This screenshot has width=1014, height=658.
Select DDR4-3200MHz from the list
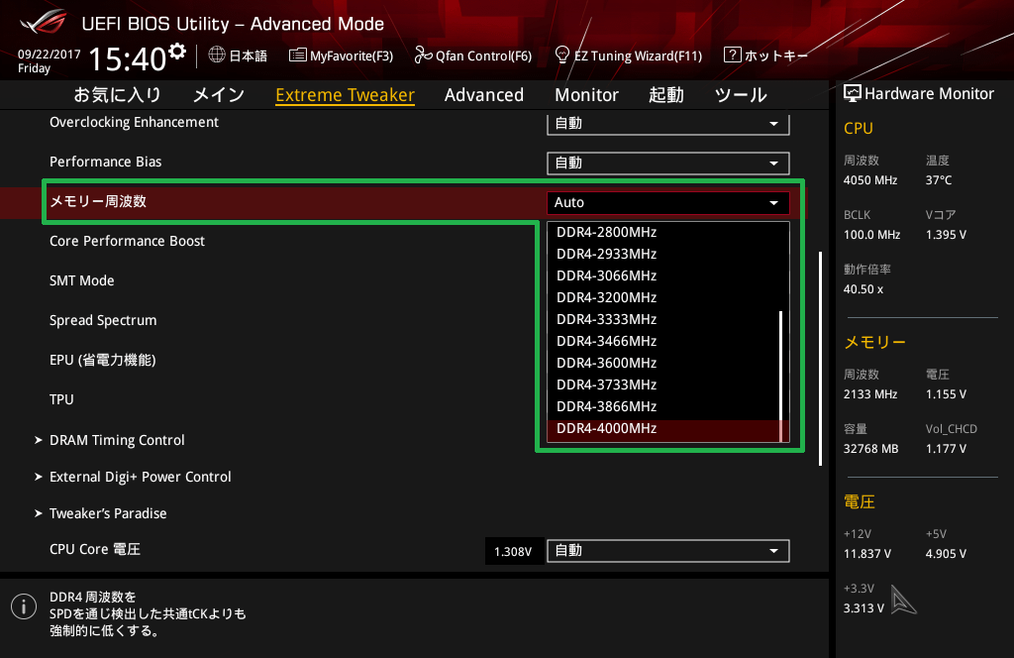607,297
